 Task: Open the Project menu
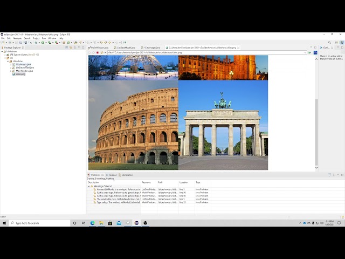[36, 38]
